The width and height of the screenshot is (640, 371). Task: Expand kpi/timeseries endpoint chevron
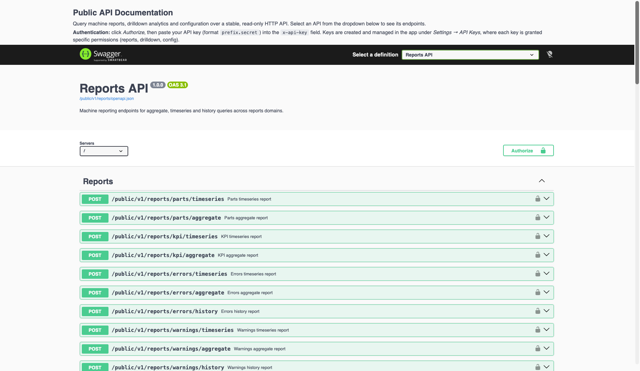click(546, 236)
